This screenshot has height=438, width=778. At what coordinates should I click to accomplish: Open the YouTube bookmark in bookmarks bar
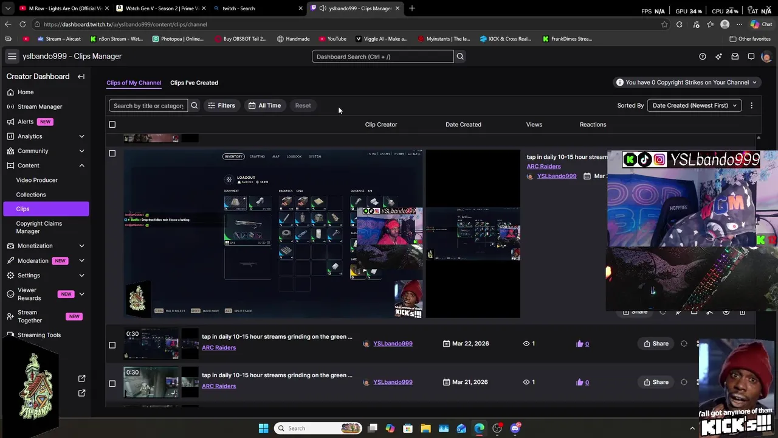click(331, 39)
